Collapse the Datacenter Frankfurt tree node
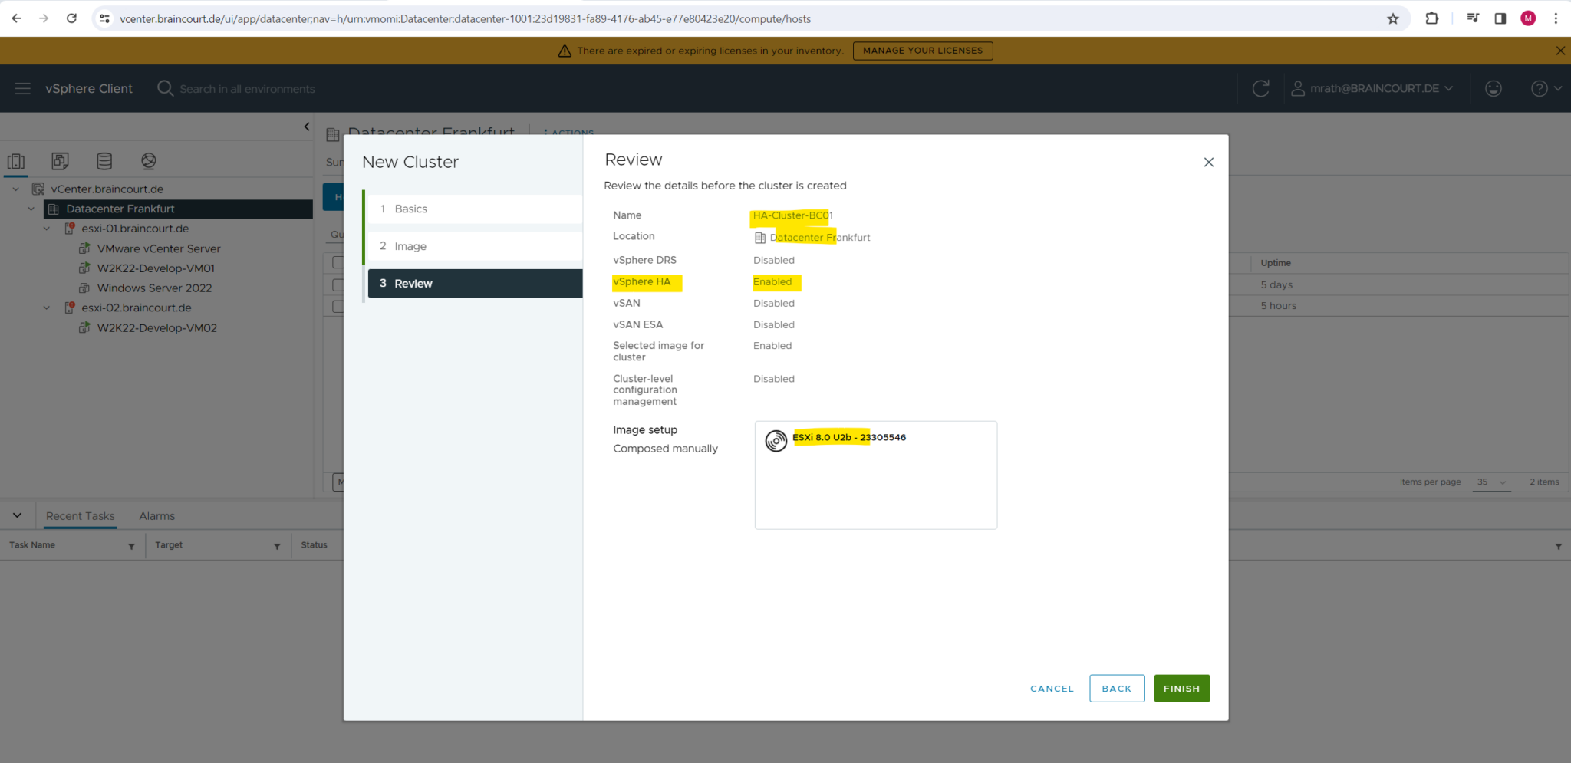The image size is (1571, 763). tap(31, 209)
